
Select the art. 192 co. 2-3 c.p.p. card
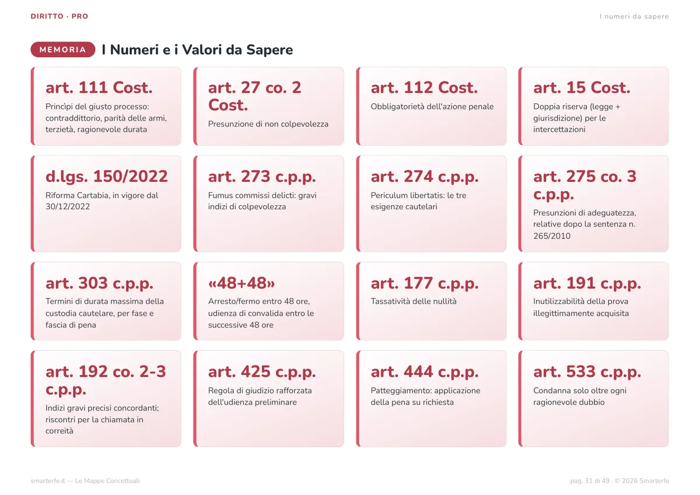coord(106,399)
